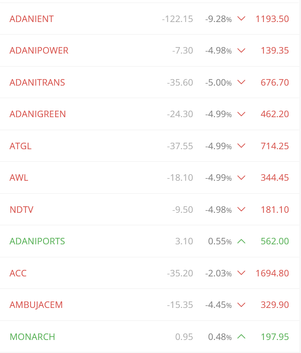
Task: Click the green up arrow beside MONARCH
Action: point(241,336)
